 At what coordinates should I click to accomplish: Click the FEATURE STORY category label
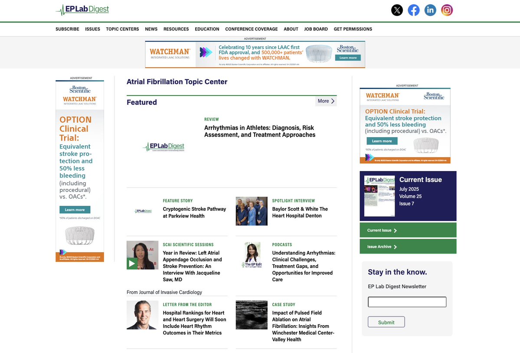tap(178, 201)
